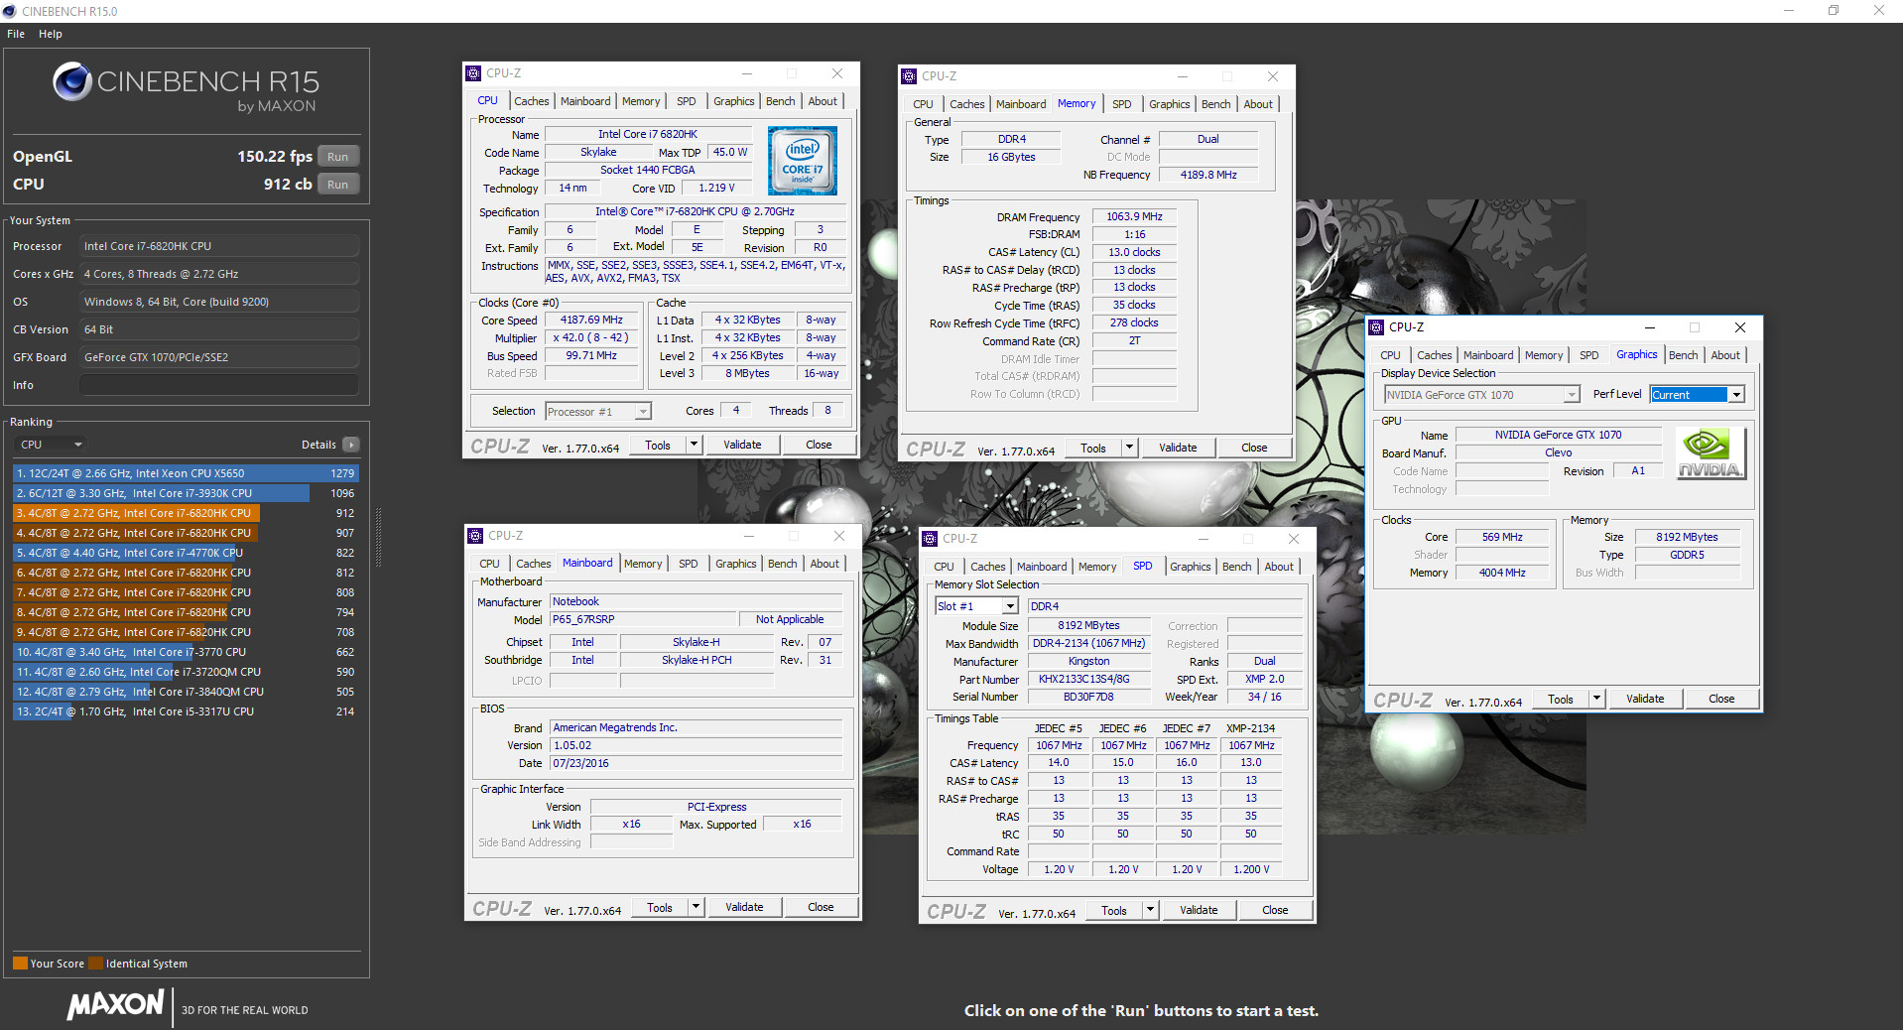Click Close in the Memory window
This screenshot has height=1030, width=1903.
tap(1254, 448)
